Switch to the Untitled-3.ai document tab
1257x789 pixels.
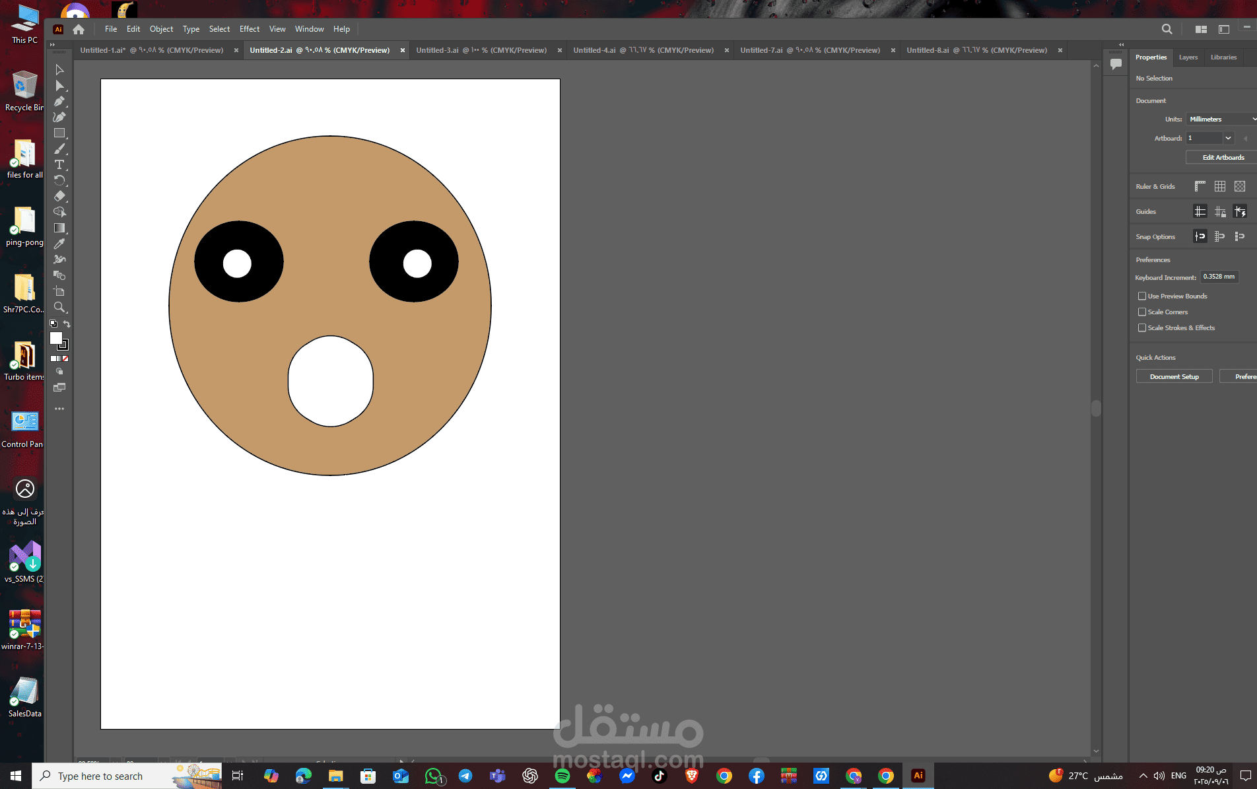click(x=481, y=50)
